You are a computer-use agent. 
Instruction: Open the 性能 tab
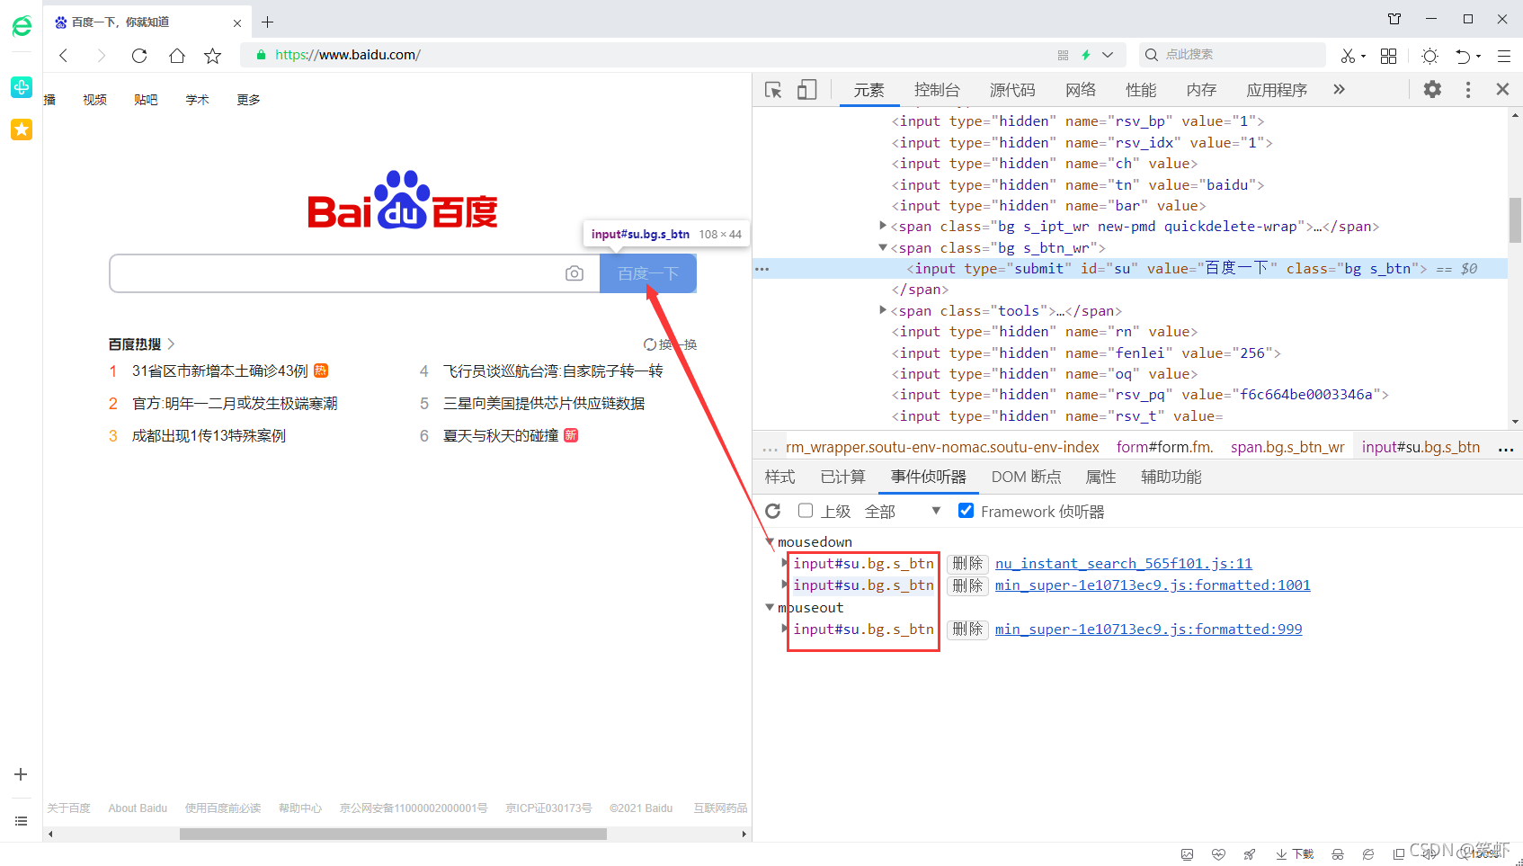tap(1141, 90)
